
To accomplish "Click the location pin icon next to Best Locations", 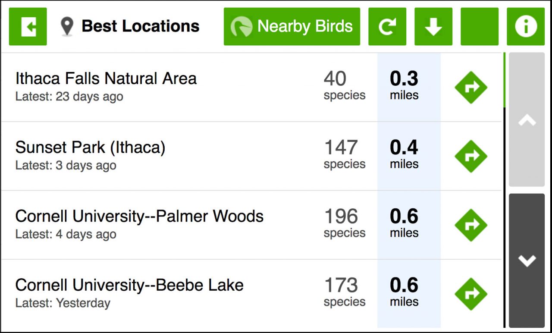I will pyautogui.click(x=67, y=25).
